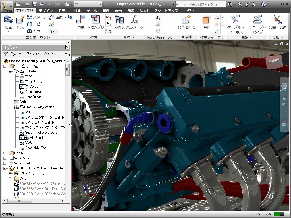This screenshot has height=218, width=291.
Task: Open the 部品表 bill of materials
Action: coord(119,22)
